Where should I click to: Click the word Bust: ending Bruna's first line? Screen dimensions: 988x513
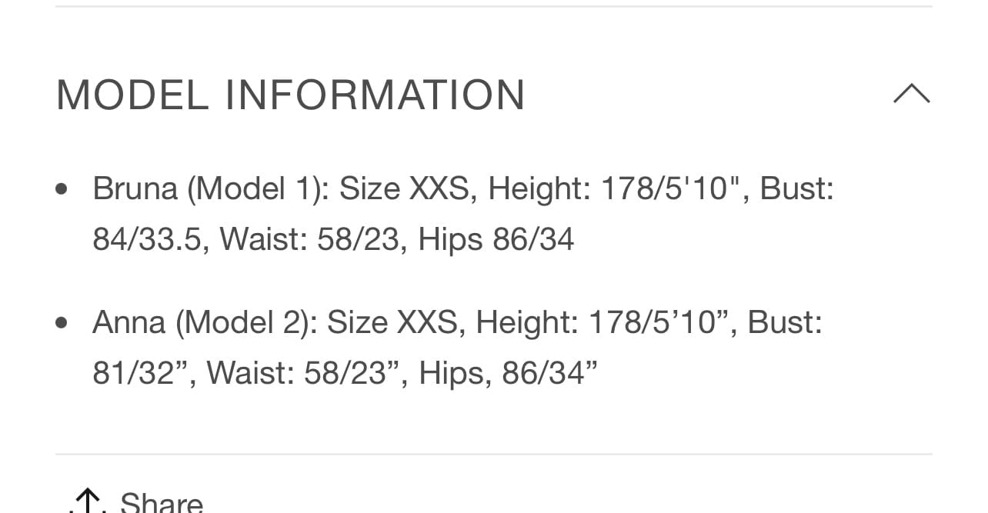(x=797, y=188)
